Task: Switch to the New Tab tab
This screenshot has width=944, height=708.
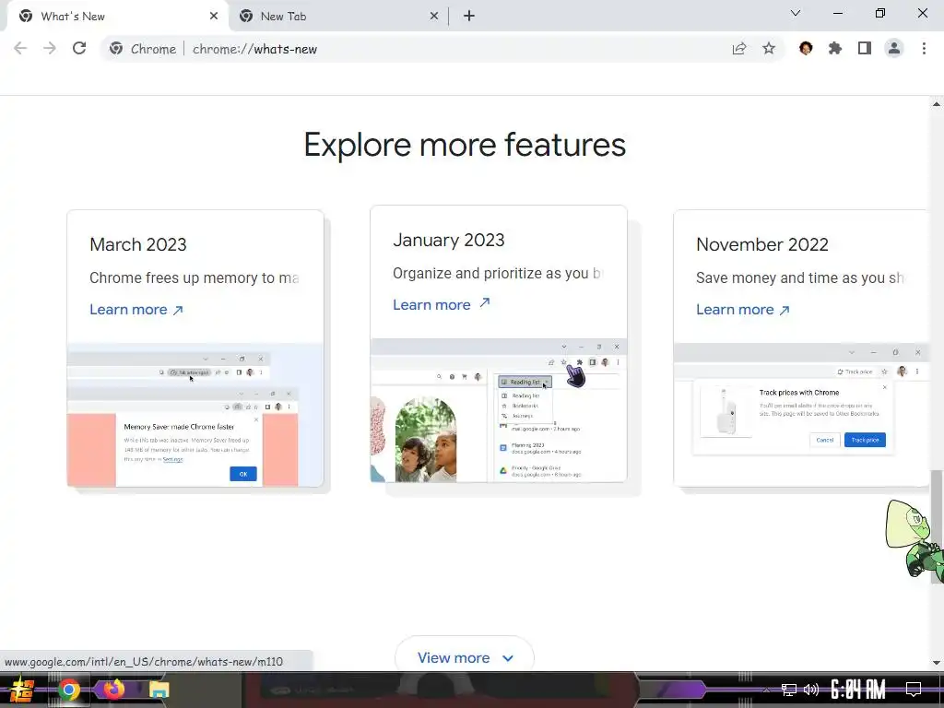Action: (339, 17)
